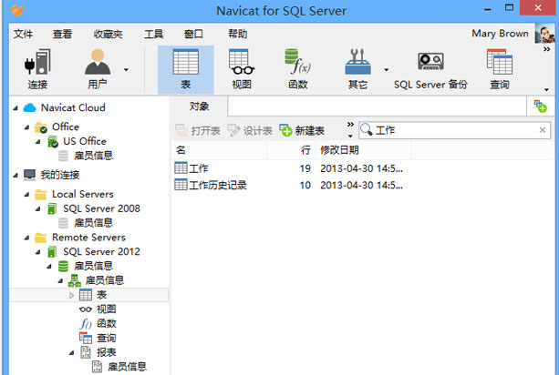Switch to the 对象 tab
This screenshot has width=559, height=375.
coord(199,106)
